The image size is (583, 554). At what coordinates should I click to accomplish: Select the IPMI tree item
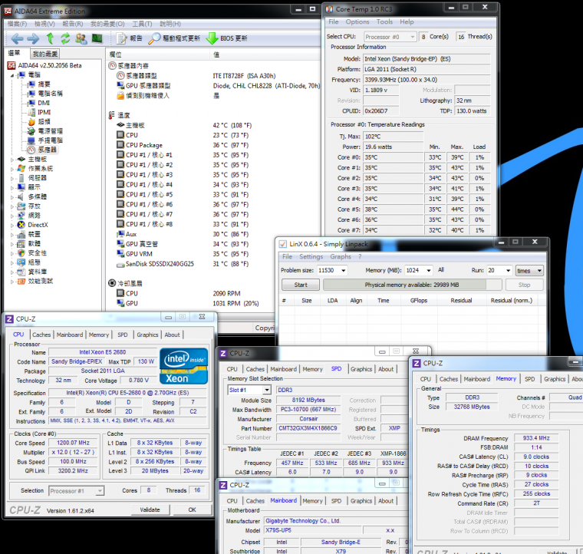(x=43, y=112)
